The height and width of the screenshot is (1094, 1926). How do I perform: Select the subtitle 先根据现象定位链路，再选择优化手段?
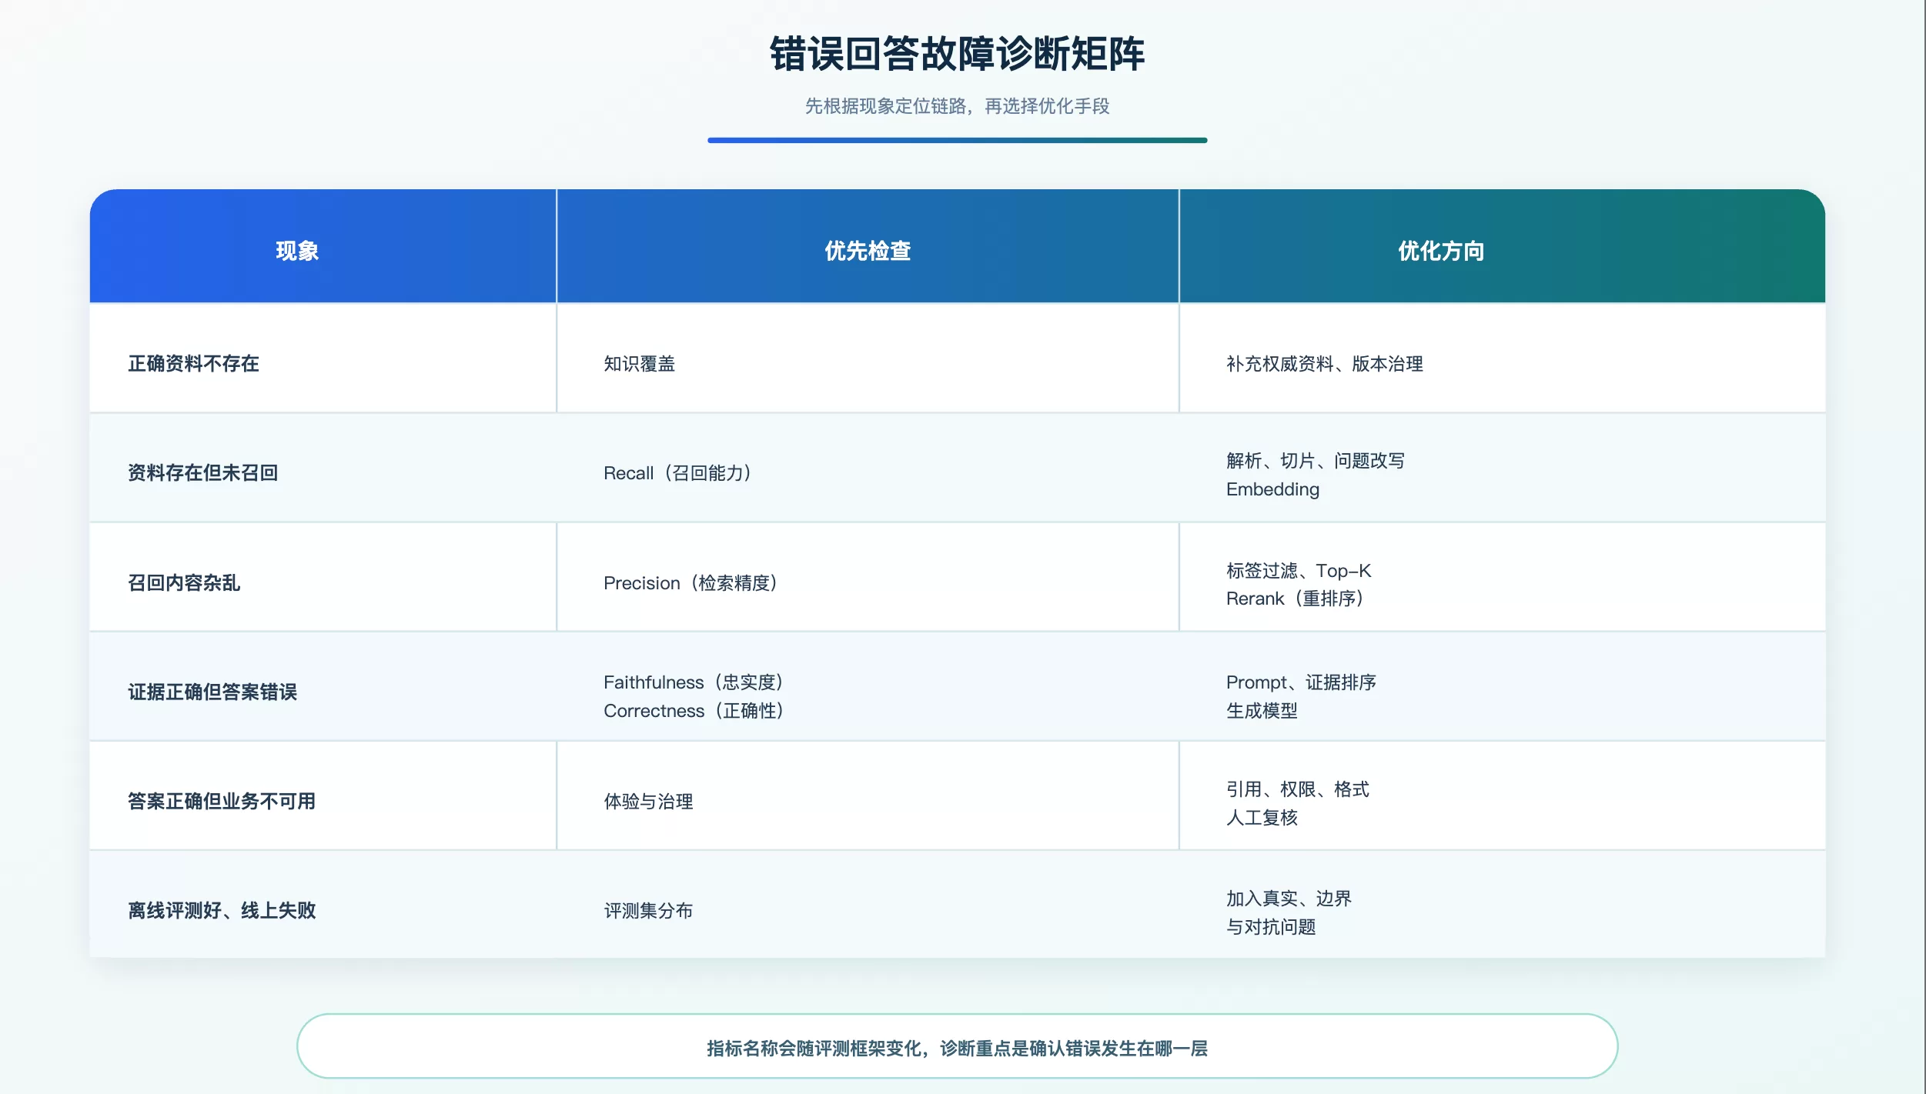pos(957,106)
